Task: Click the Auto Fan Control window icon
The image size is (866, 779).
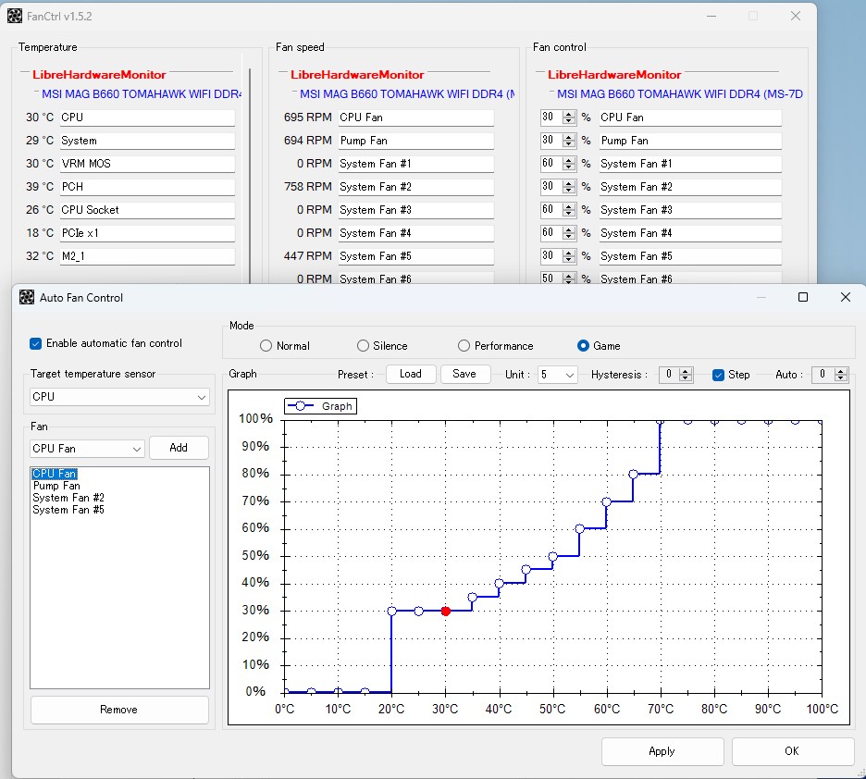Action: point(27,297)
